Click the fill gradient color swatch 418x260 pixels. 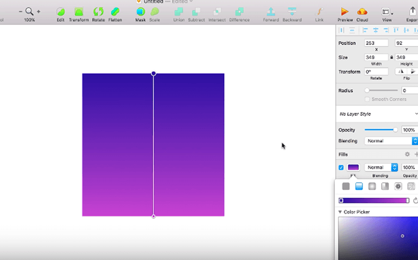pos(354,168)
